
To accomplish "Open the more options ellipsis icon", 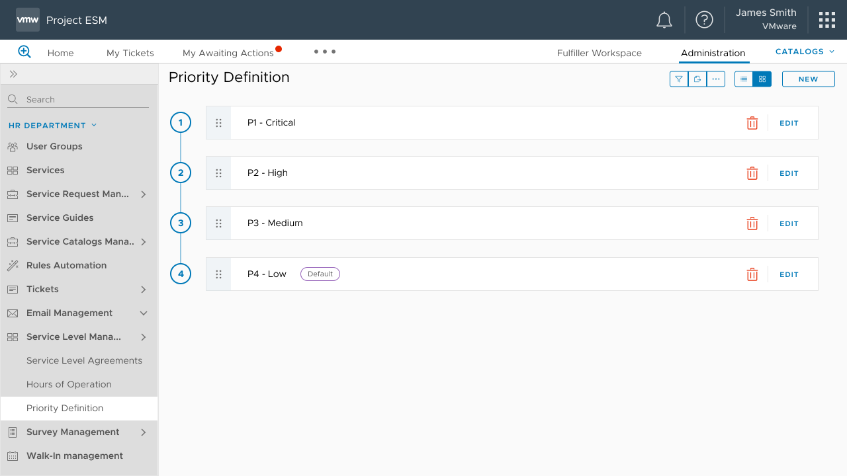I will (x=716, y=79).
